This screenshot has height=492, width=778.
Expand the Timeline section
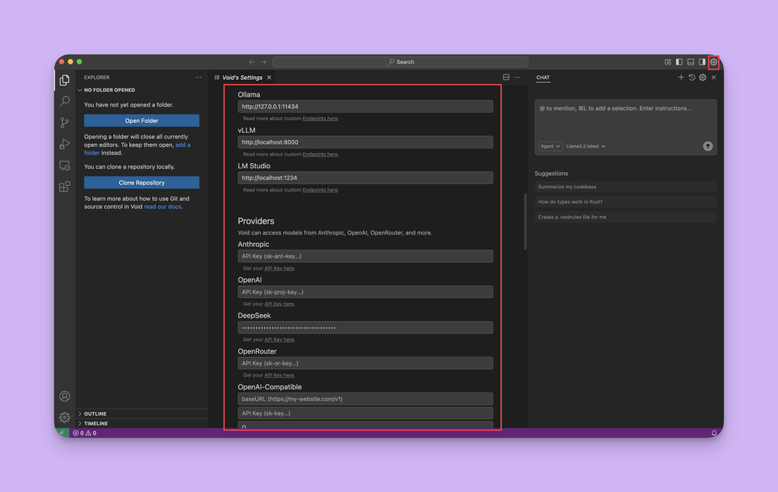point(96,424)
